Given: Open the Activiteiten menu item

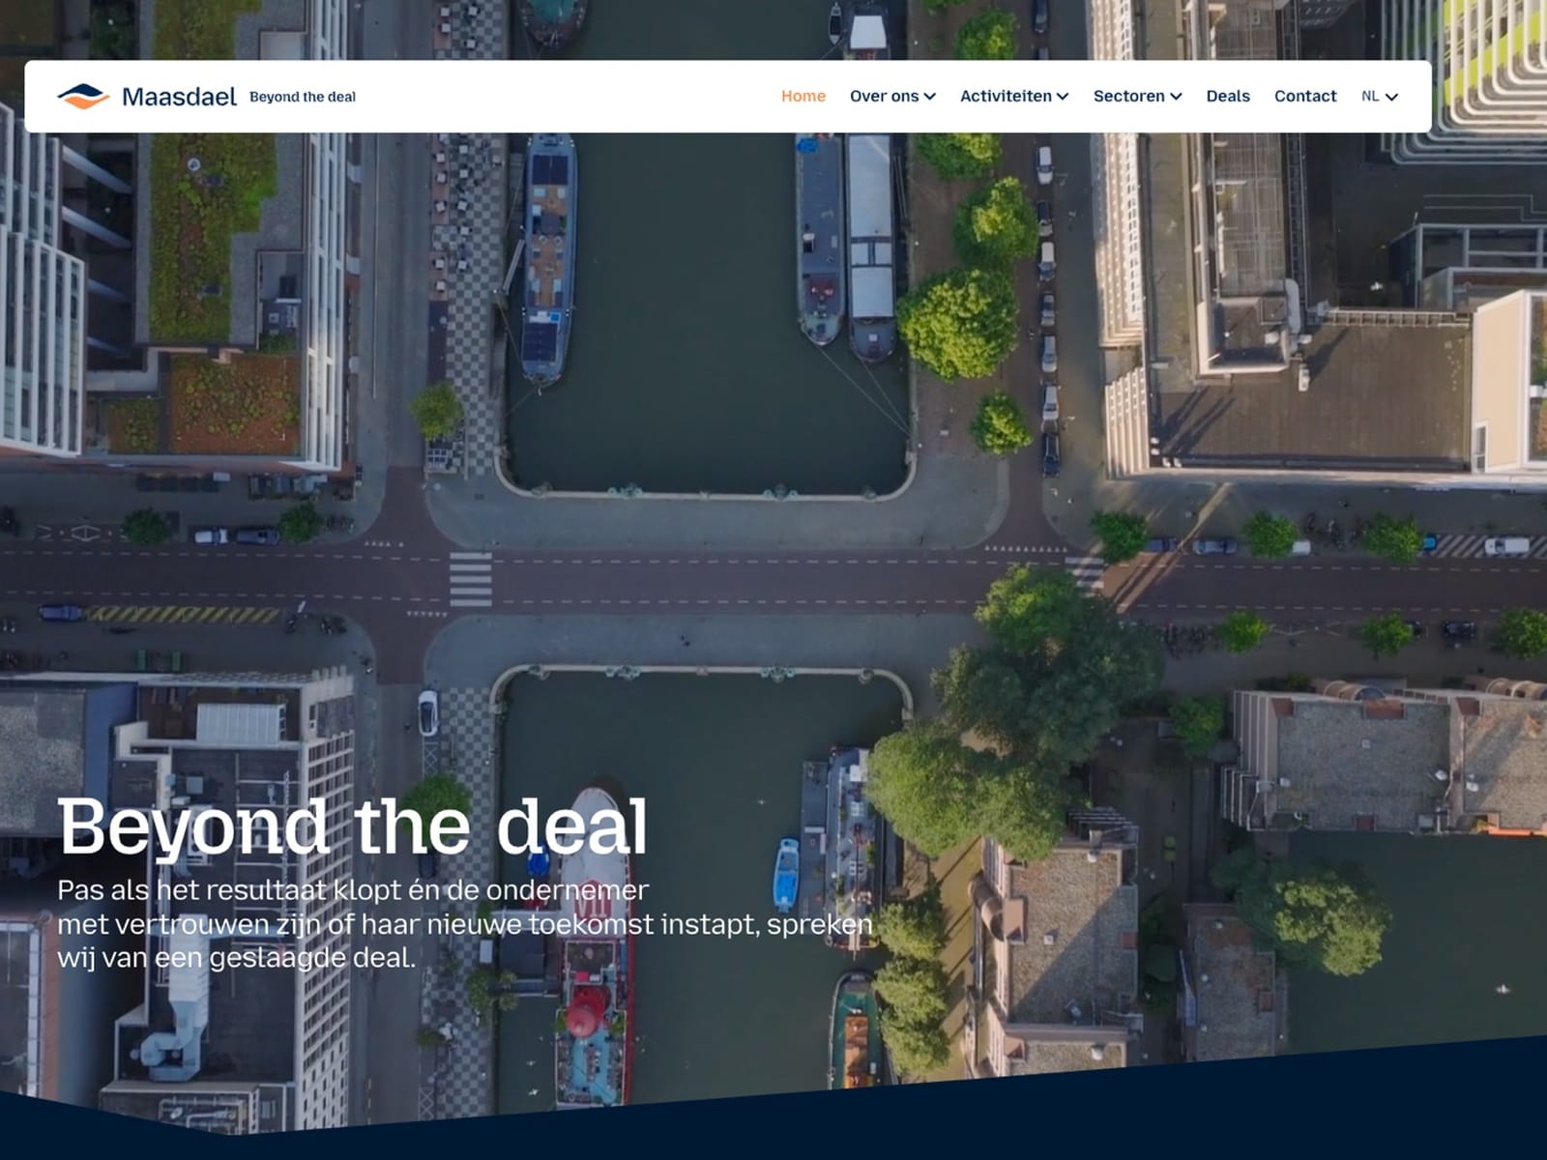Looking at the screenshot, I should point(1006,96).
